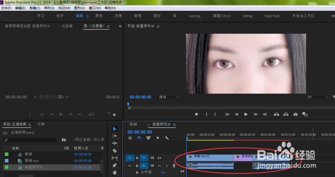The height and width of the screenshot is (177, 335).
Task: Open Program monitor panel menu
Action: (158, 26)
